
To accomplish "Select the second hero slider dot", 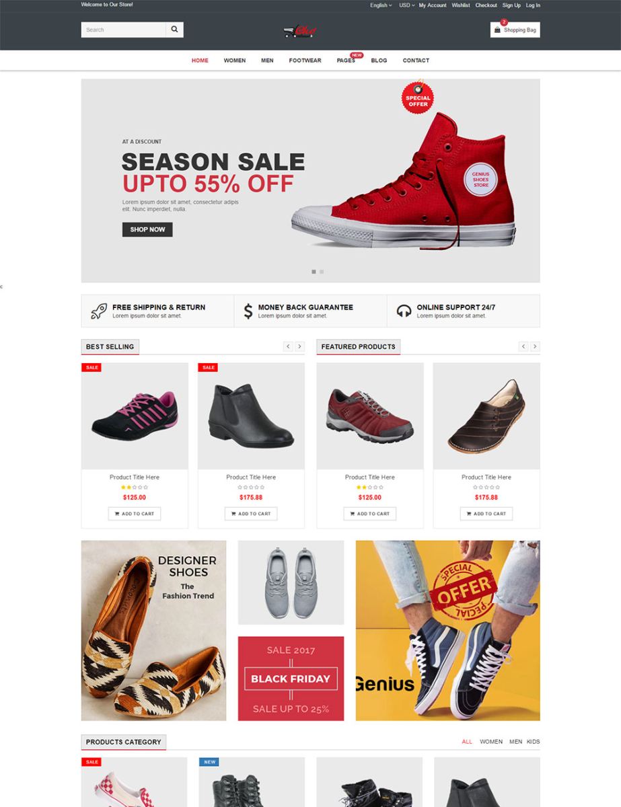I will tap(322, 272).
